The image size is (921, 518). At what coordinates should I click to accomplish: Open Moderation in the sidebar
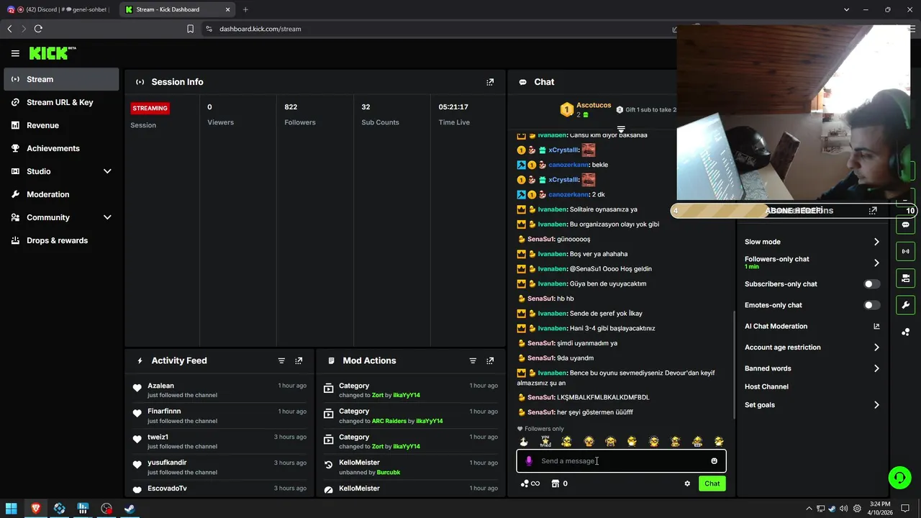61,194
